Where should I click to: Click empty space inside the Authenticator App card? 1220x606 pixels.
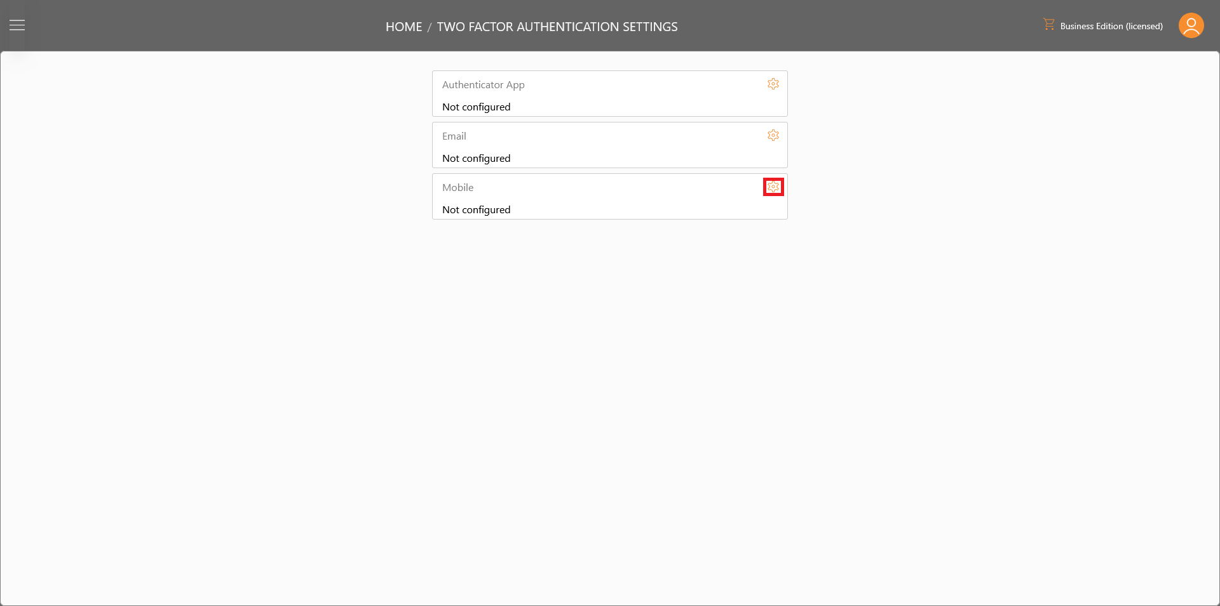click(x=635, y=95)
